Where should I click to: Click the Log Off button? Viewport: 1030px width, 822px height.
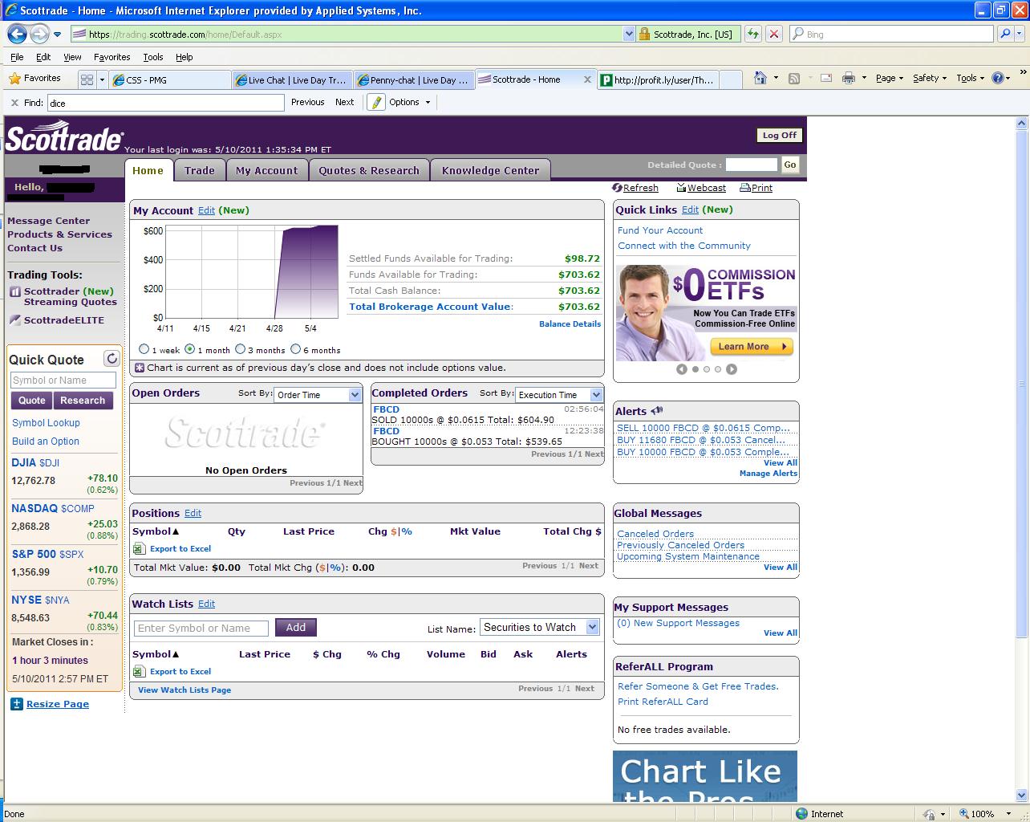(779, 136)
